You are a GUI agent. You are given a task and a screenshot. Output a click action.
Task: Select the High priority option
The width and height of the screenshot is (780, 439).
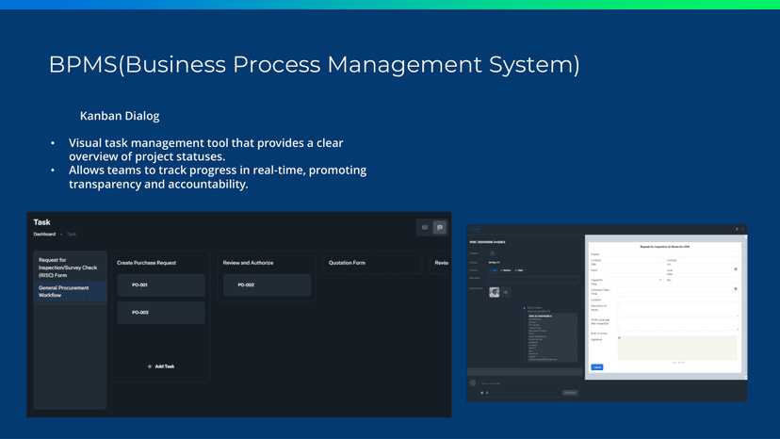pos(519,270)
